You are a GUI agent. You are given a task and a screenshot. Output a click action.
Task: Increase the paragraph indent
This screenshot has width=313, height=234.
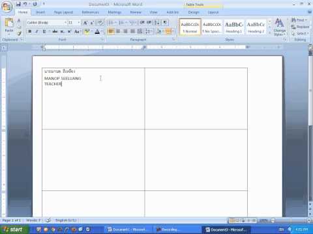[x=149, y=23]
